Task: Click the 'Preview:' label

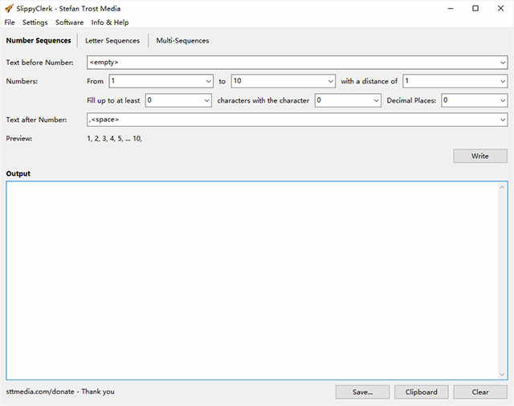Action: click(x=19, y=139)
